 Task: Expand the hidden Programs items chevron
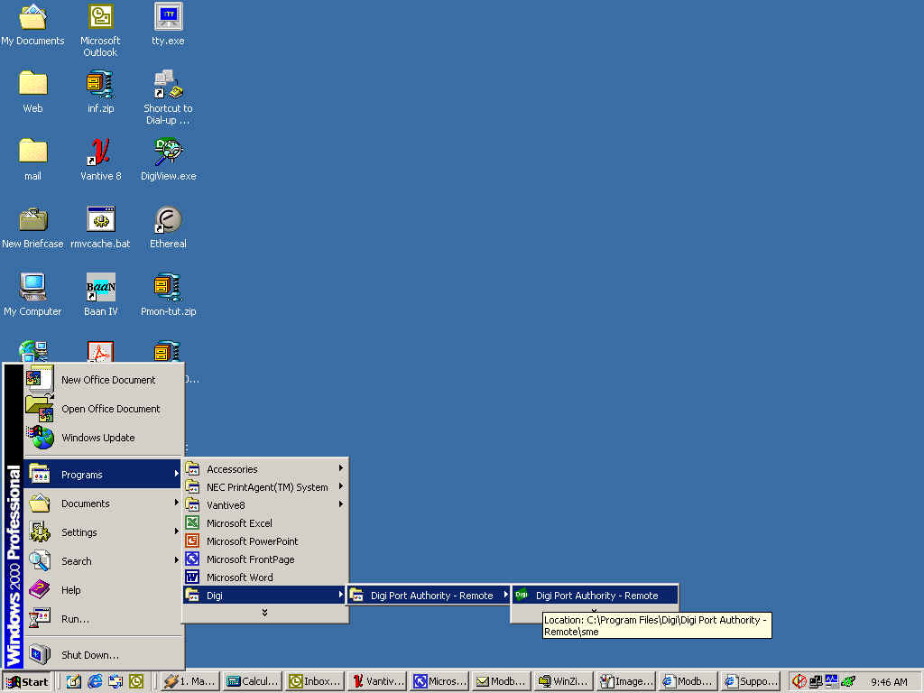[264, 613]
